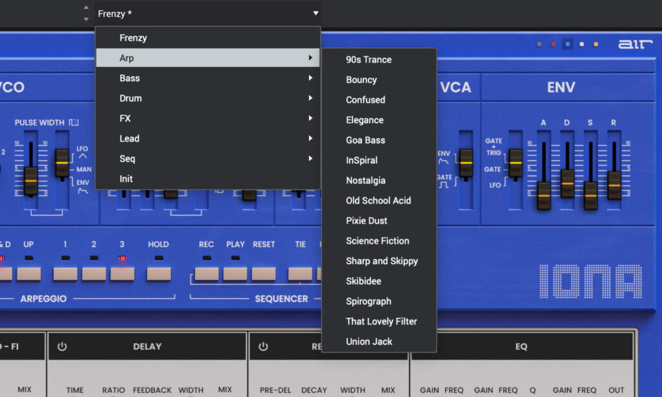Select the red skin color square
The image size is (662, 397).
553,45
